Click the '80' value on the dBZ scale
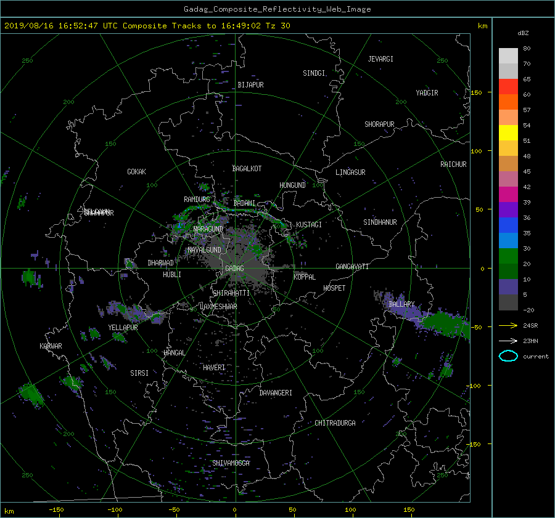Image resolution: width=555 pixels, height=518 pixels. (527, 49)
